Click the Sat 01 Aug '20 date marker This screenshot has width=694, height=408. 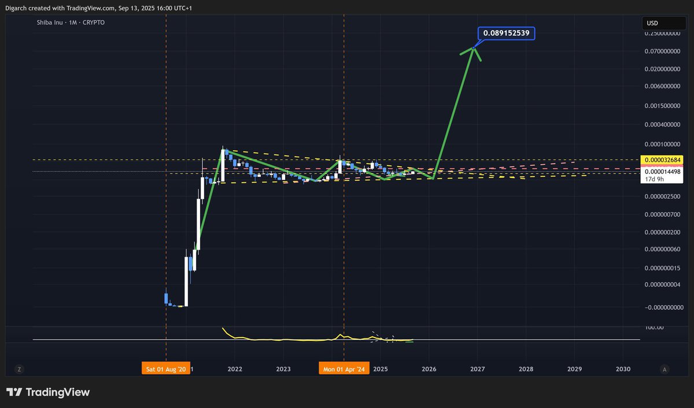[166, 368]
